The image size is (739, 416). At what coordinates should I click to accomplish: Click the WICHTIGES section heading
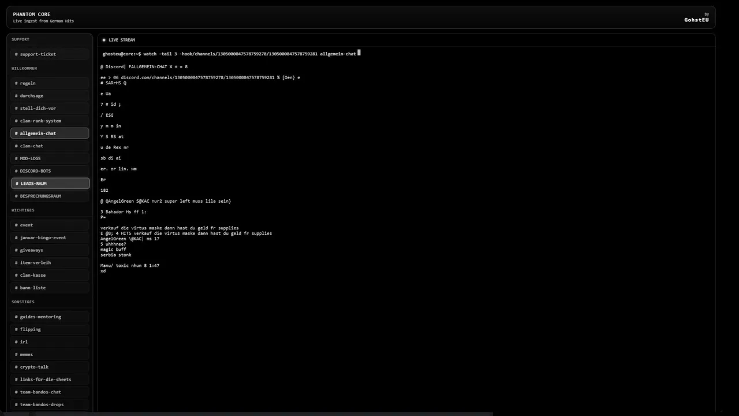coord(23,210)
